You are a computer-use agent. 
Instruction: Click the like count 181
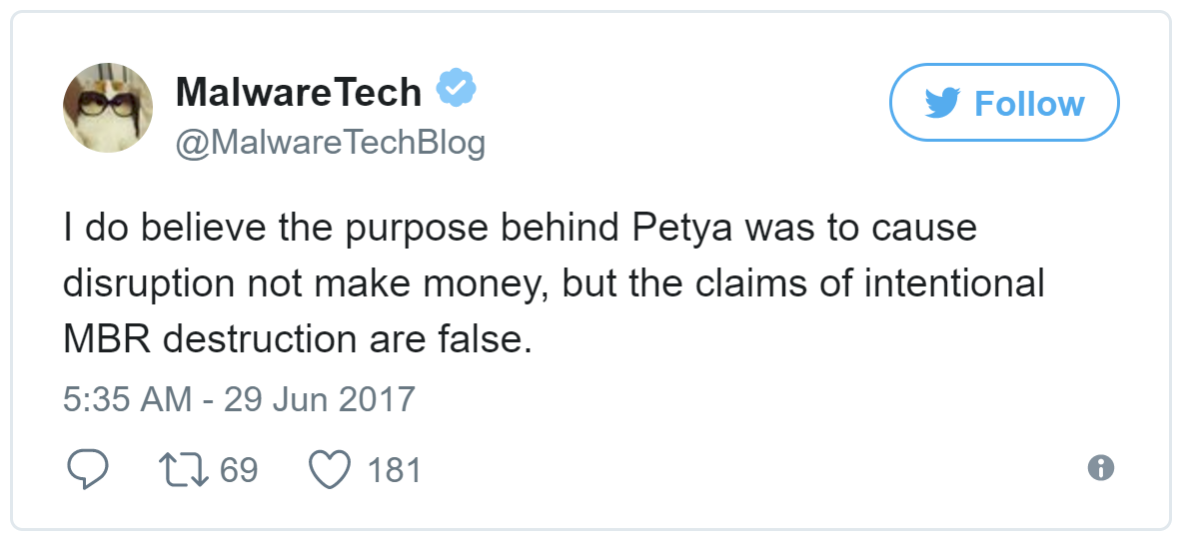pos(394,469)
